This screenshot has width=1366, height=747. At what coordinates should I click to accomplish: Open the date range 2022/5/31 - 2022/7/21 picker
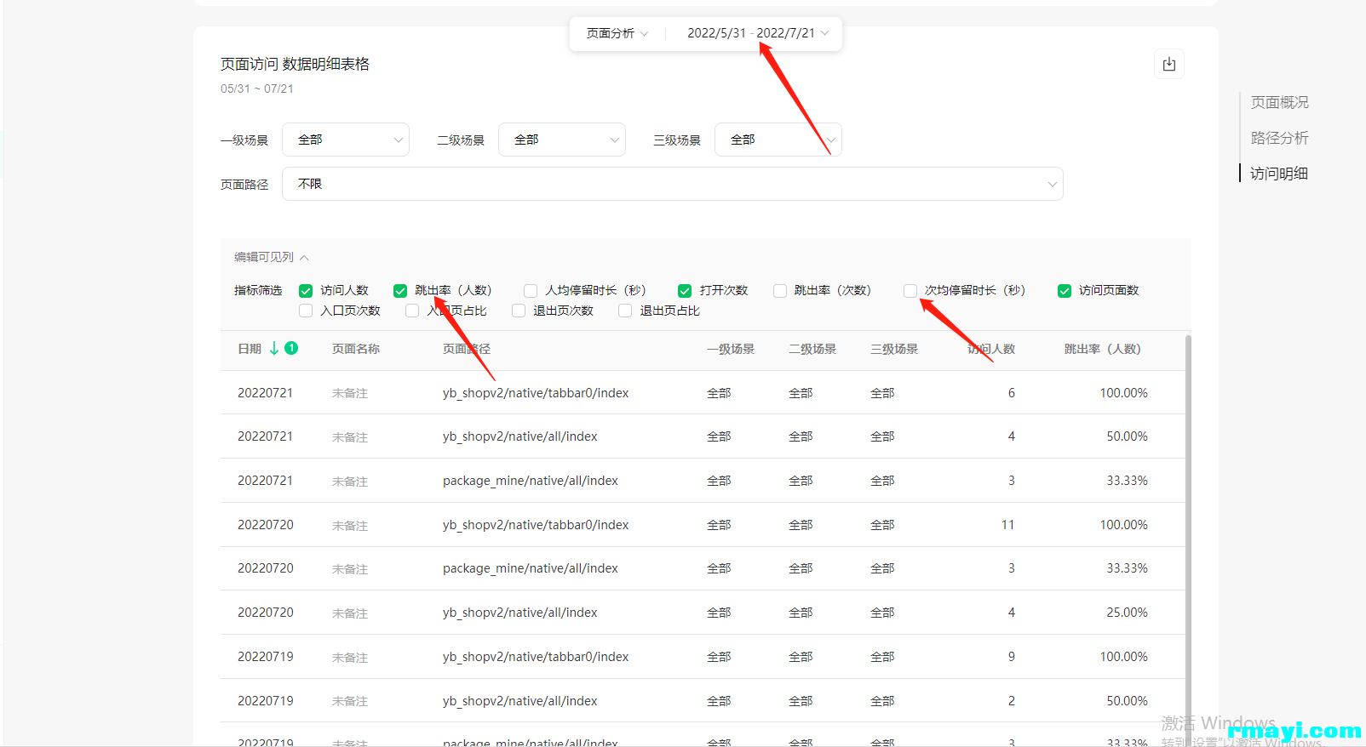(x=758, y=33)
